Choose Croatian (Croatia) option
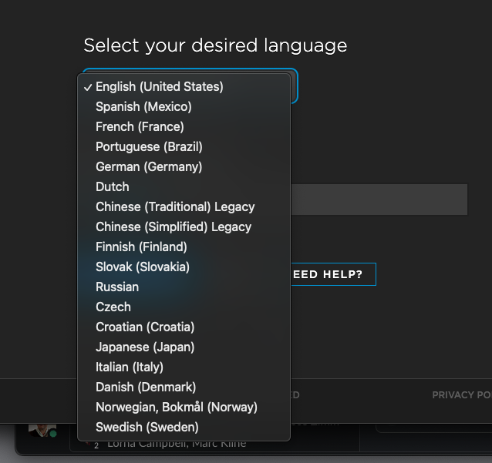 coord(145,327)
